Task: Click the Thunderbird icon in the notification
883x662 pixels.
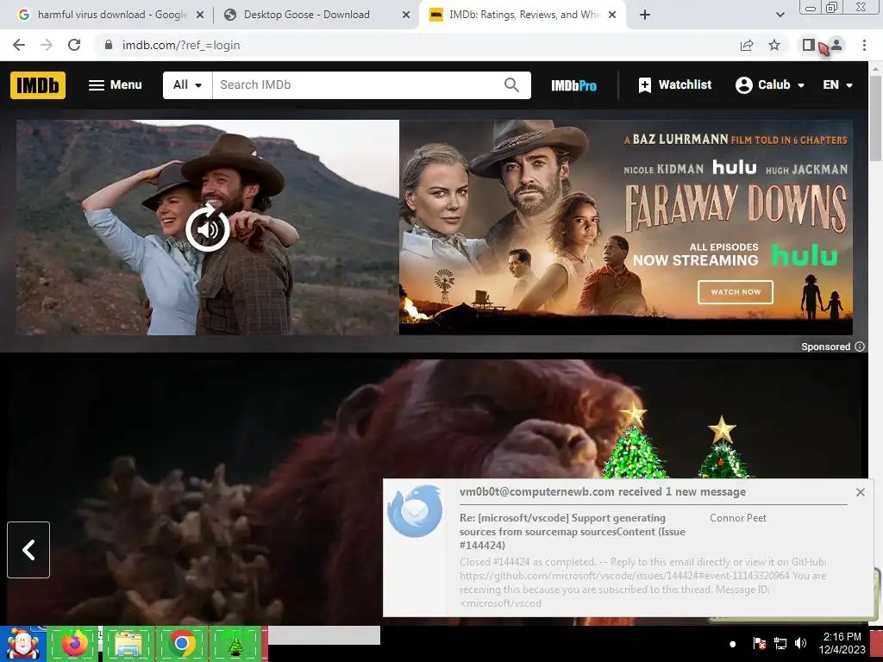Action: 416,511
